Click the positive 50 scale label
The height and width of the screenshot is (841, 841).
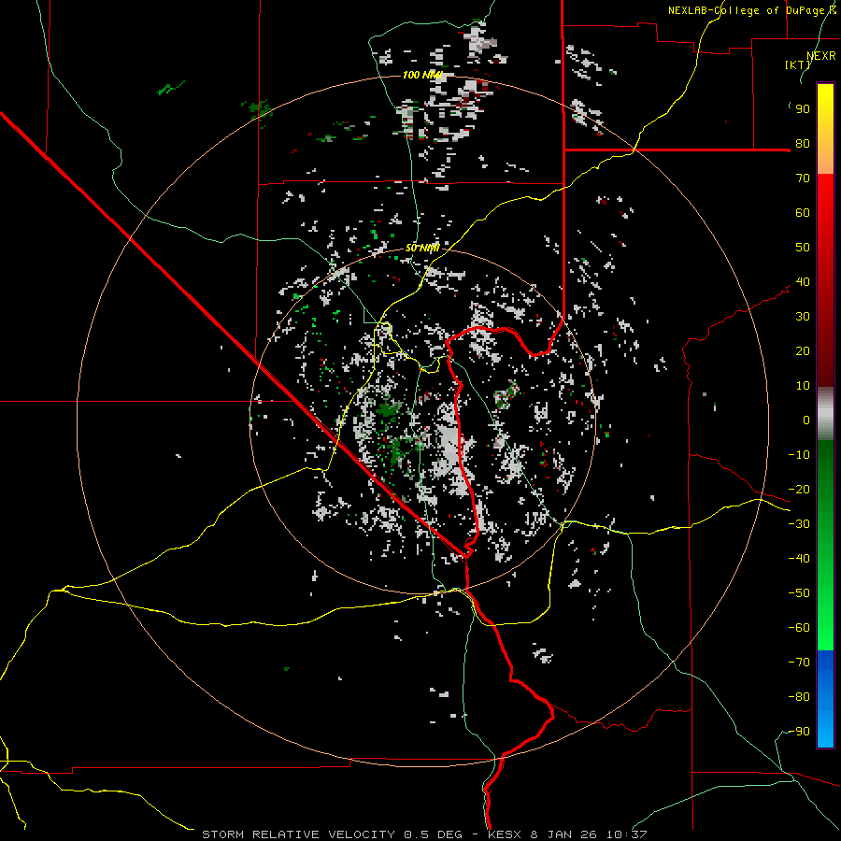pyautogui.click(x=803, y=248)
